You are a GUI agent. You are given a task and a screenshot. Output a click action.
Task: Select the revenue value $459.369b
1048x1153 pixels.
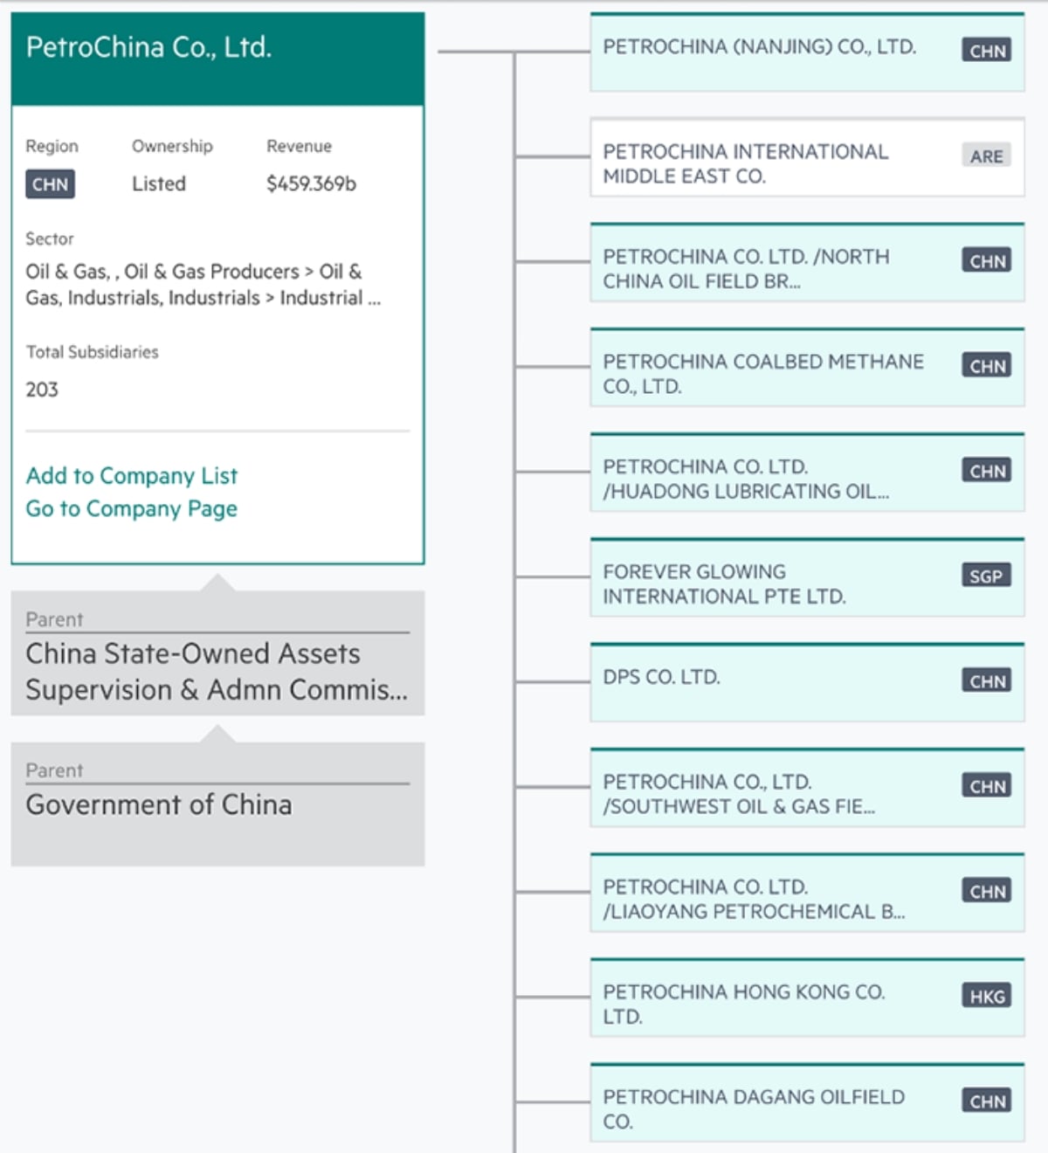[311, 183]
